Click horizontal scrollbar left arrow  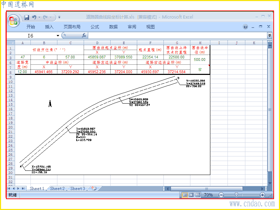point(168,189)
